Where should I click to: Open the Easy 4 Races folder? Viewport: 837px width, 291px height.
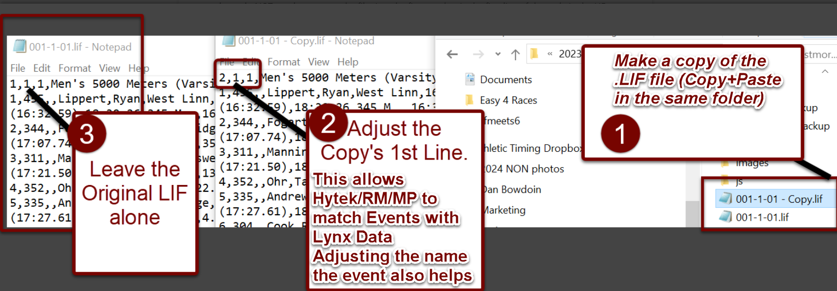coord(508,100)
